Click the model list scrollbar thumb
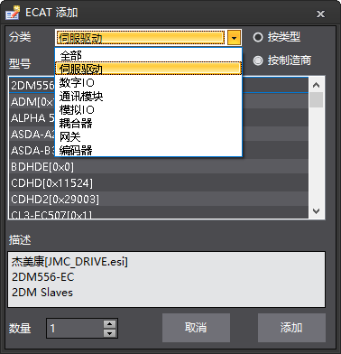Image resolution: width=341 pixels, height=354 pixels. (x=316, y=99)
